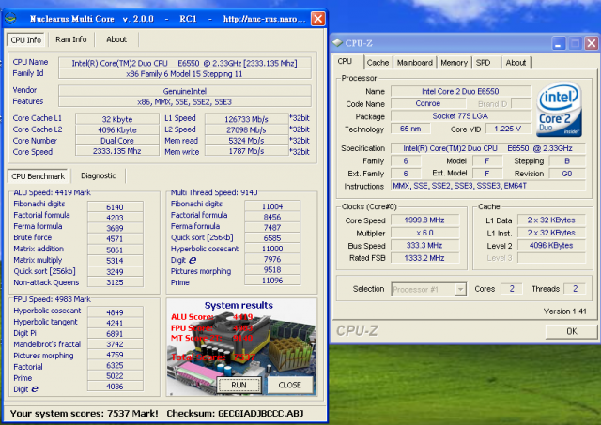
Task: Click the Mem read 5324 Mb/s value
Action: coord(246,141)
